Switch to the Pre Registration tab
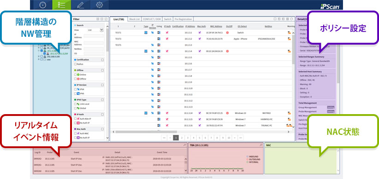The height and width of the screenshot is (179, 379). (183, 19)
